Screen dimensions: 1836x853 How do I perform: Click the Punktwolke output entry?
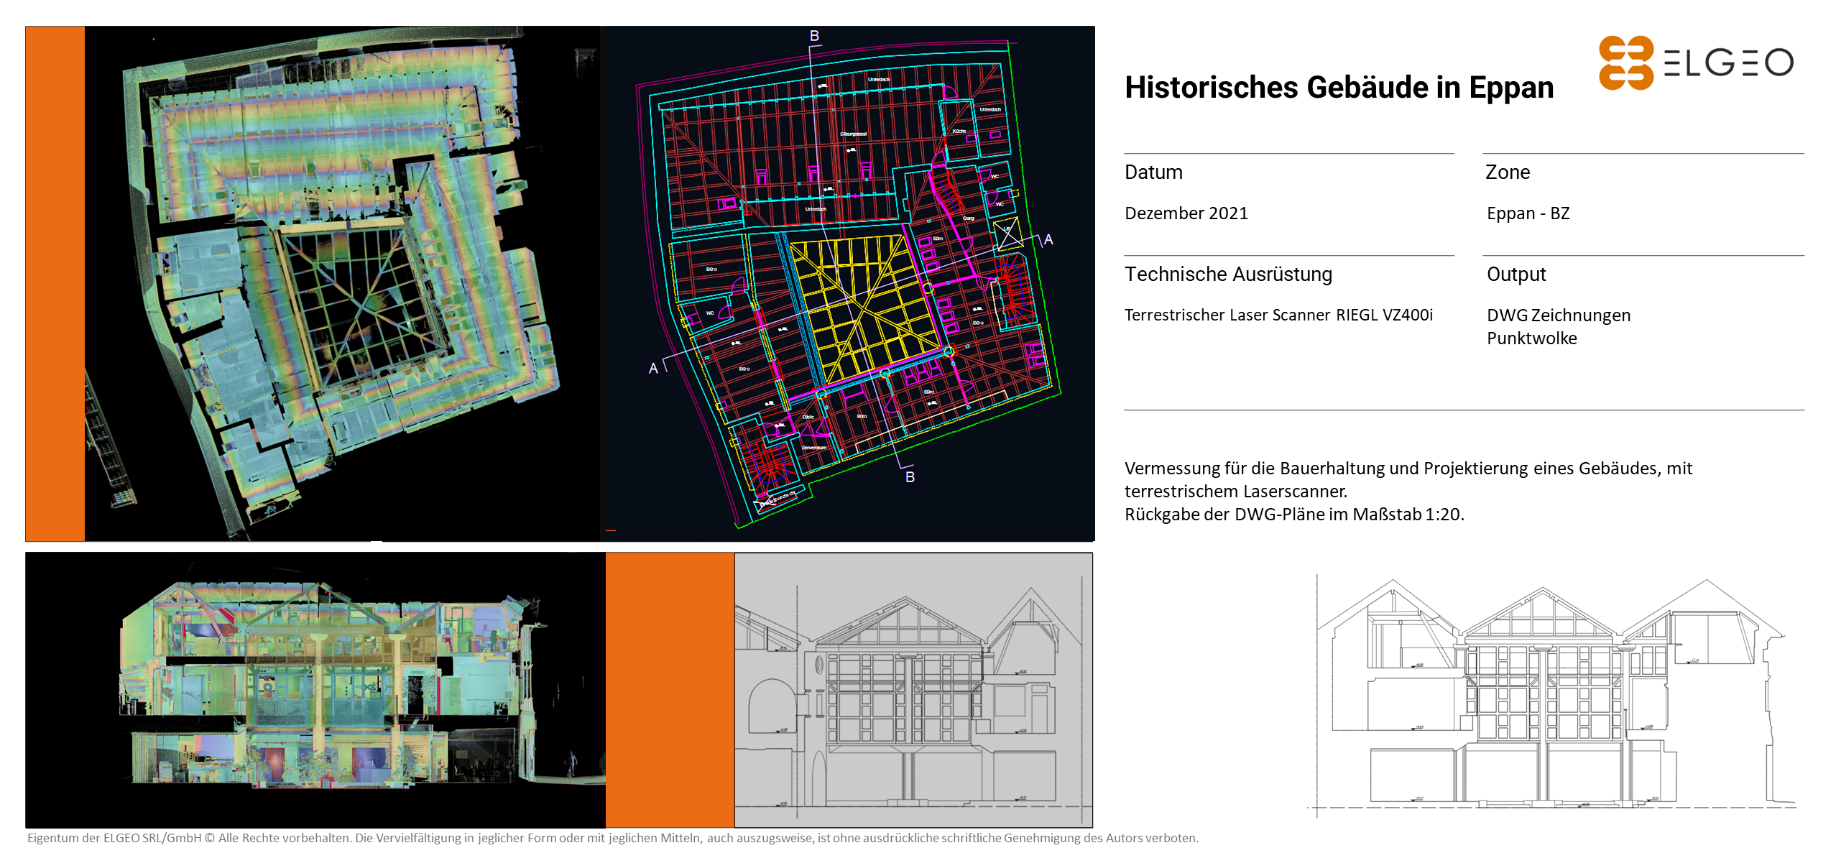pyautogui.click(x=1531, y=338)
